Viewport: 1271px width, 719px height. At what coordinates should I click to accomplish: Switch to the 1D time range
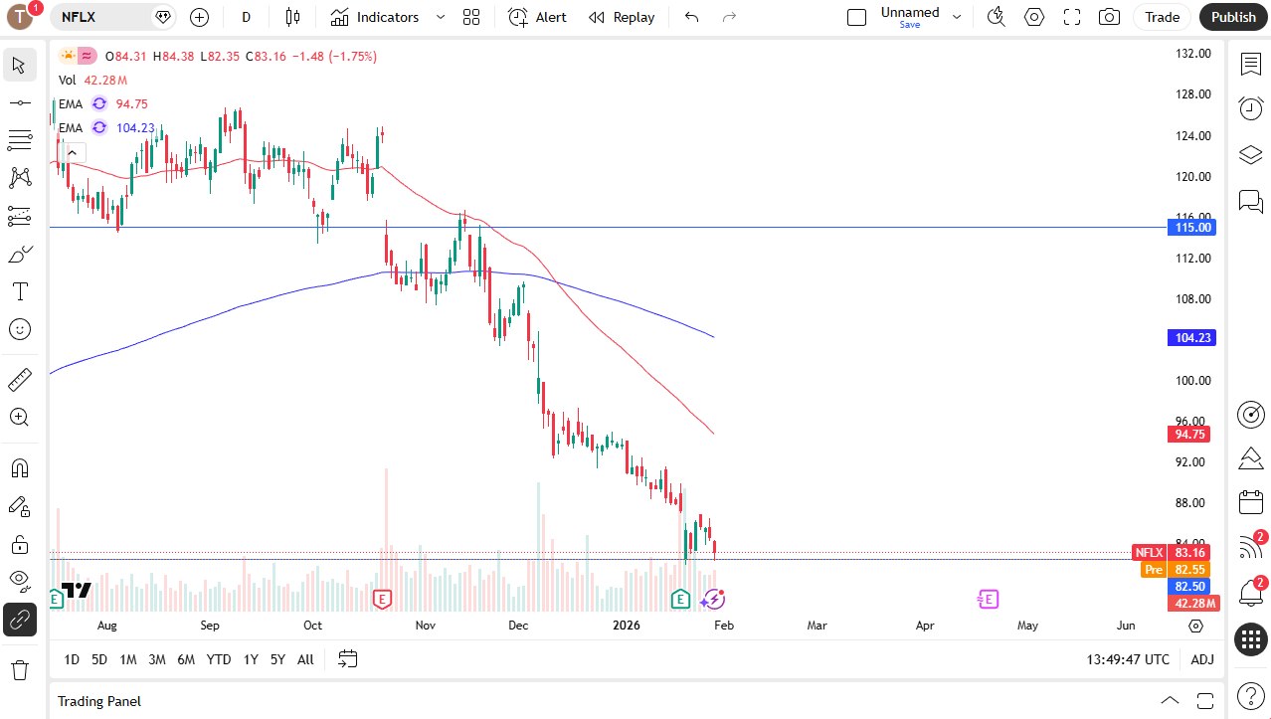(x=72, y=659)
